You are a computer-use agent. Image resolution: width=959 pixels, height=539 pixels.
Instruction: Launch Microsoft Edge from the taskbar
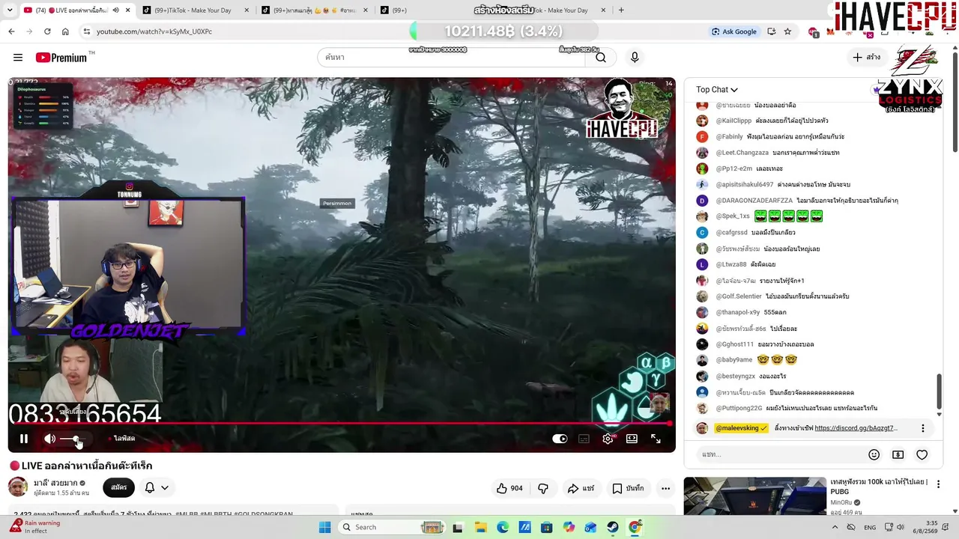click(502, 527)
